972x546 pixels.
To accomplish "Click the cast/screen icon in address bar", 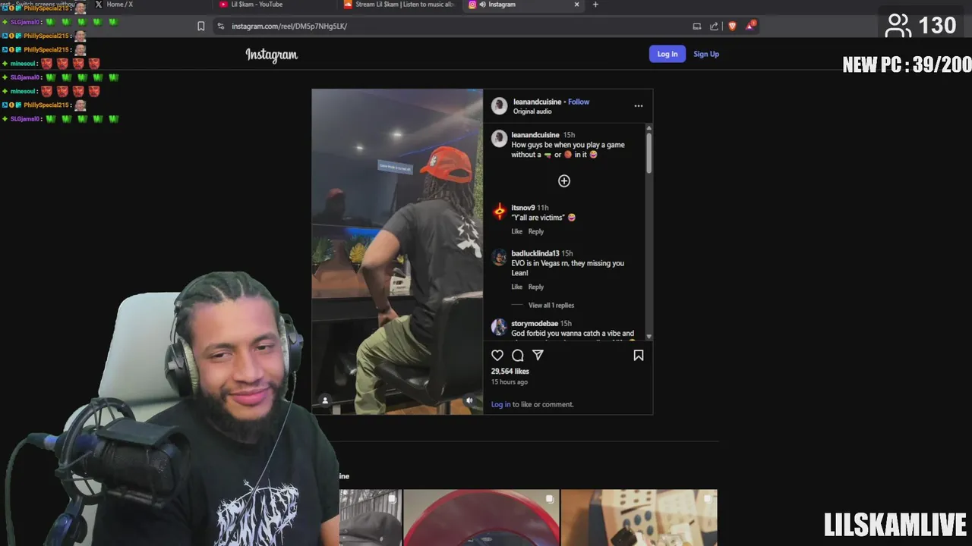I will (x=696, y=26).
